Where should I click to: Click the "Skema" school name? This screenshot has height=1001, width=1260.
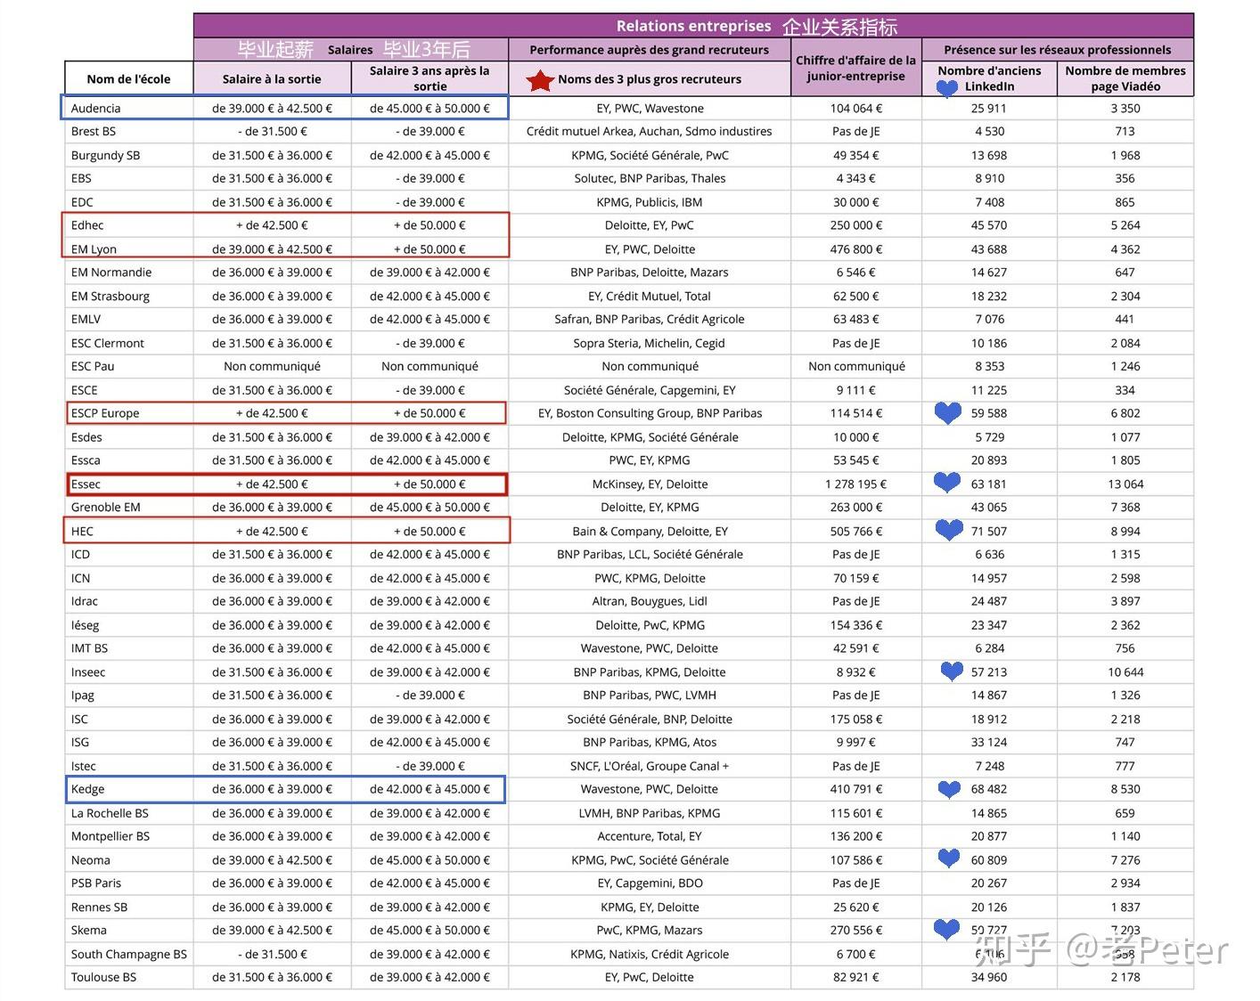coord(89,931)
